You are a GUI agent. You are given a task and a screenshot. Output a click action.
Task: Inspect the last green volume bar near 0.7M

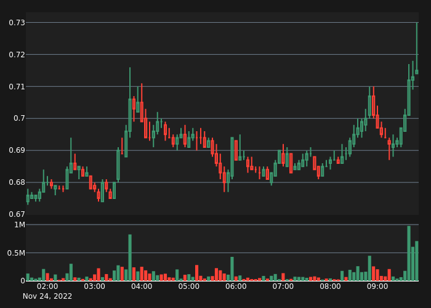coord(417,261)
